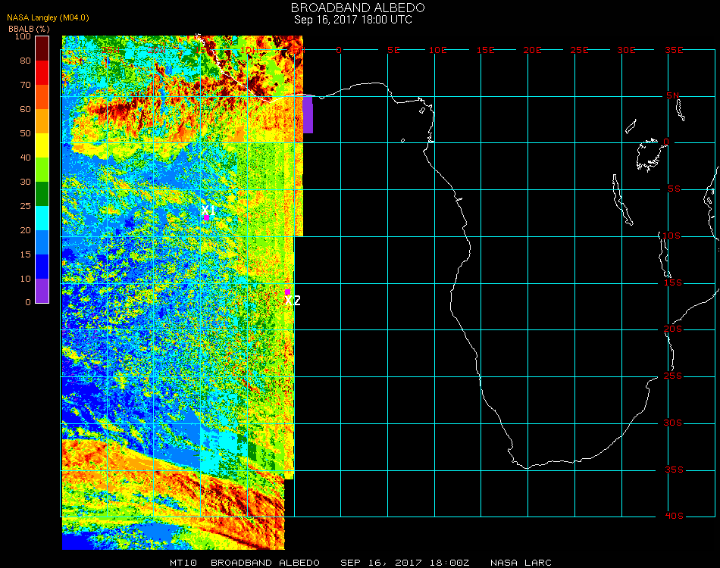Click the '5E' longitude label

(x=393, y=50)
